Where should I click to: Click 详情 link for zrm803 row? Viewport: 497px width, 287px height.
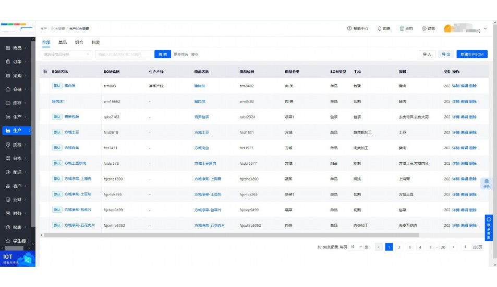pos(455,86)
